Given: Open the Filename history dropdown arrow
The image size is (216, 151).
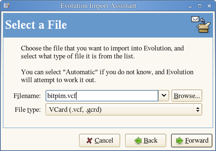Looking at the screenshot, I should click(164, 96).
